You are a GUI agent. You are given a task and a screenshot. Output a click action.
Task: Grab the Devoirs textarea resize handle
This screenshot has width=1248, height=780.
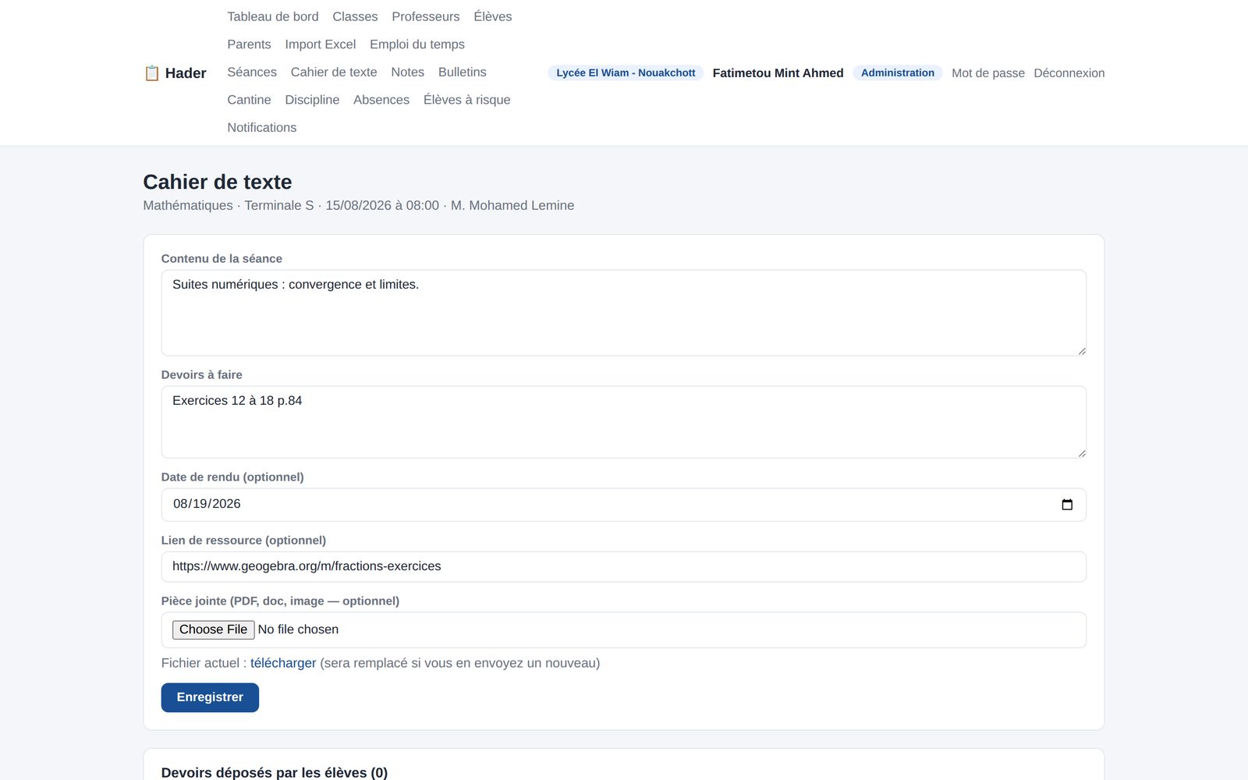click(x=1081, y=453)
